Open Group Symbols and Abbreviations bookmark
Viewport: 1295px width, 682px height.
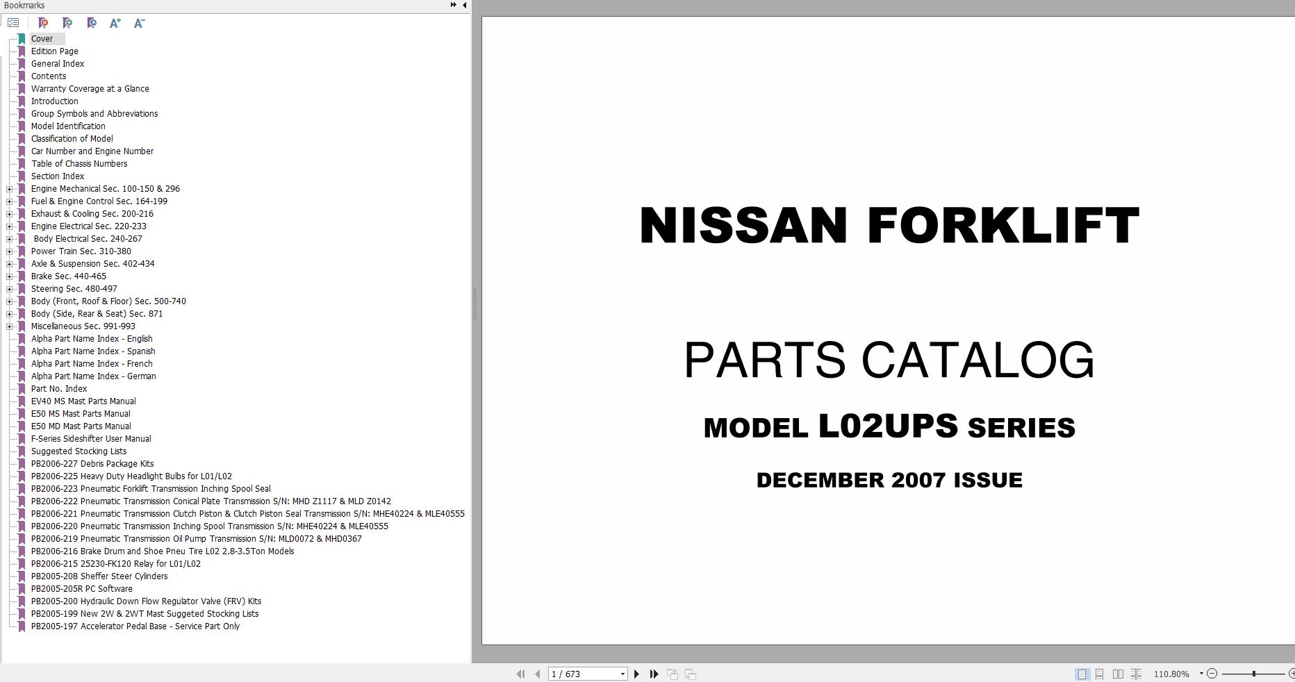click(94, 114)
